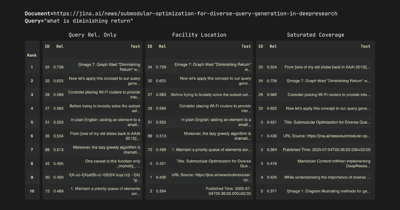Click Rel value 0.495 in Query Rel. Only
The width and height of the screenshot is (400, 210).
pos(58,163)
